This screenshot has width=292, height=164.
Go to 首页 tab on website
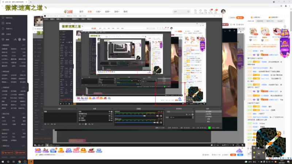pyautogui.click(x=81, y=12)
